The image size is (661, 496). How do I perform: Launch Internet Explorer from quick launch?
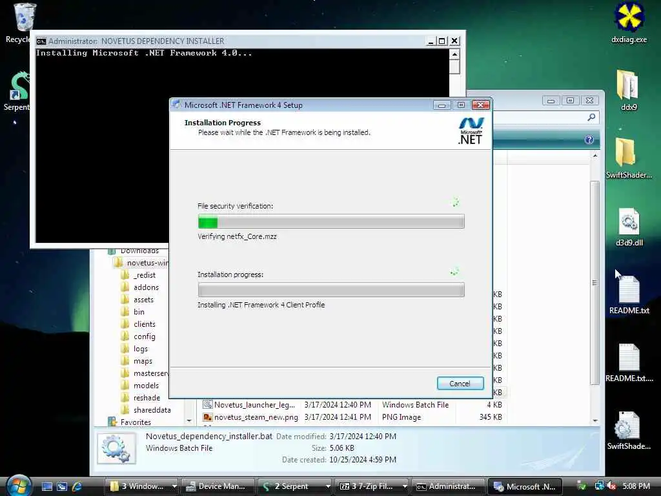[77, 486]
